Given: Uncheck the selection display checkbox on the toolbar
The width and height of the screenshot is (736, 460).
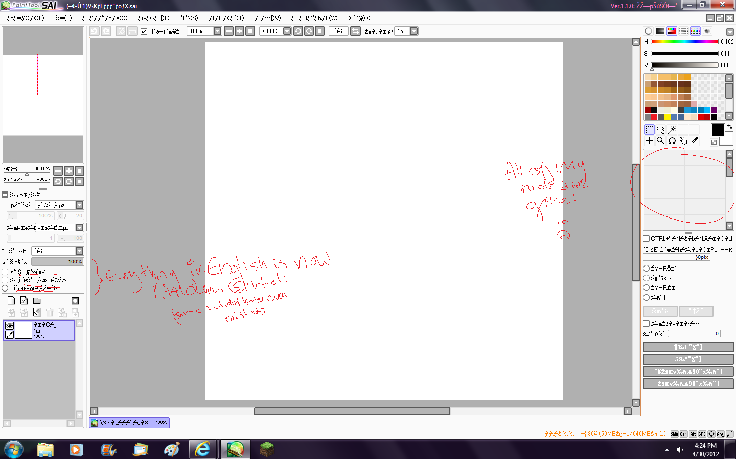Looking at the screenshot, I should tap(144, 31).
